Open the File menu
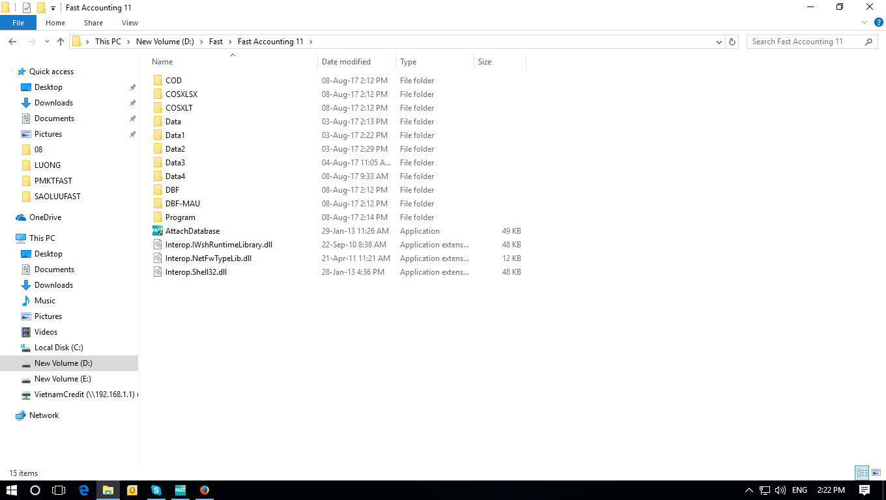This screenshot has height=500, width=886. (18, 23)
